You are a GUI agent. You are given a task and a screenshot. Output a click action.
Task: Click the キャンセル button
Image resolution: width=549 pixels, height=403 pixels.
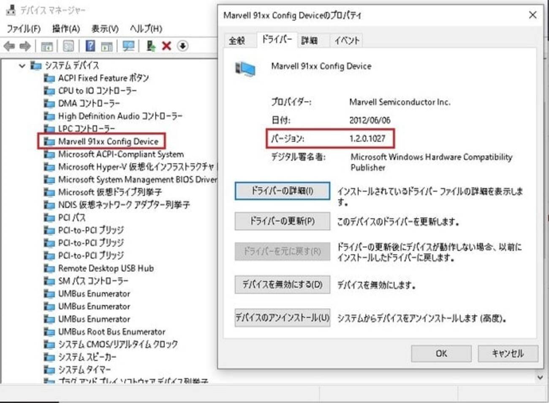508,354
